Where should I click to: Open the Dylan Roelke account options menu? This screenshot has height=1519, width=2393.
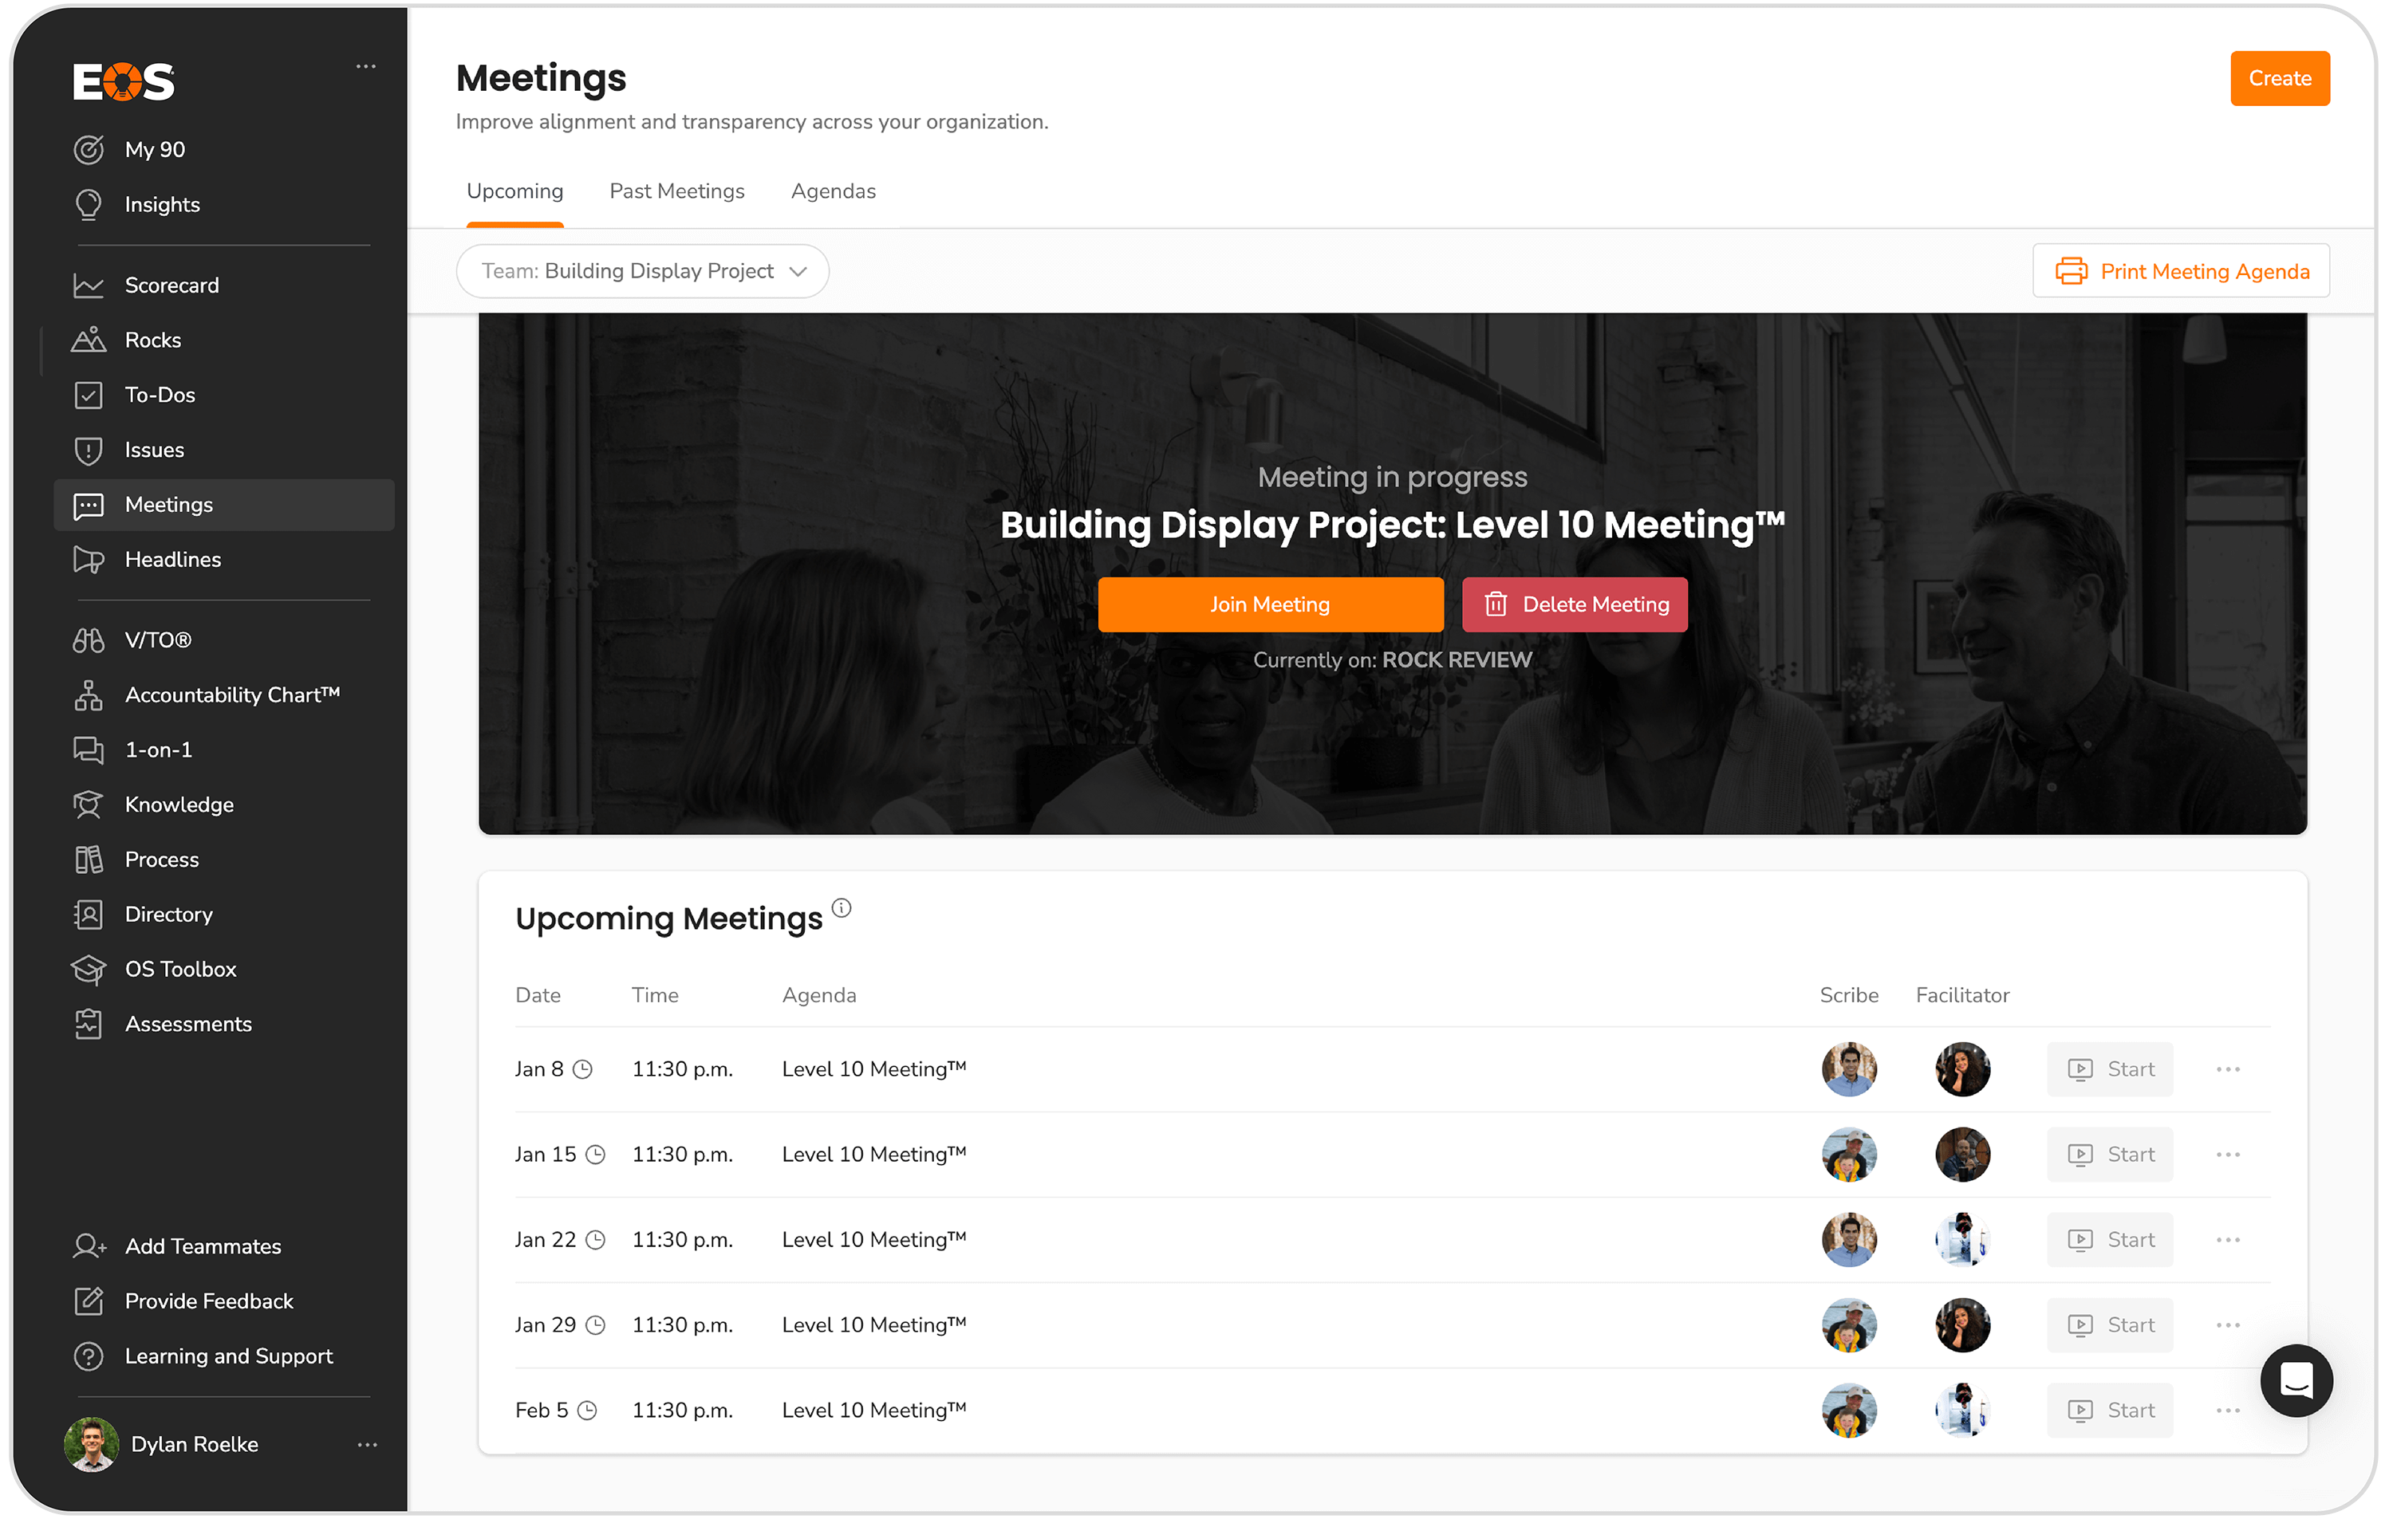367,1445
